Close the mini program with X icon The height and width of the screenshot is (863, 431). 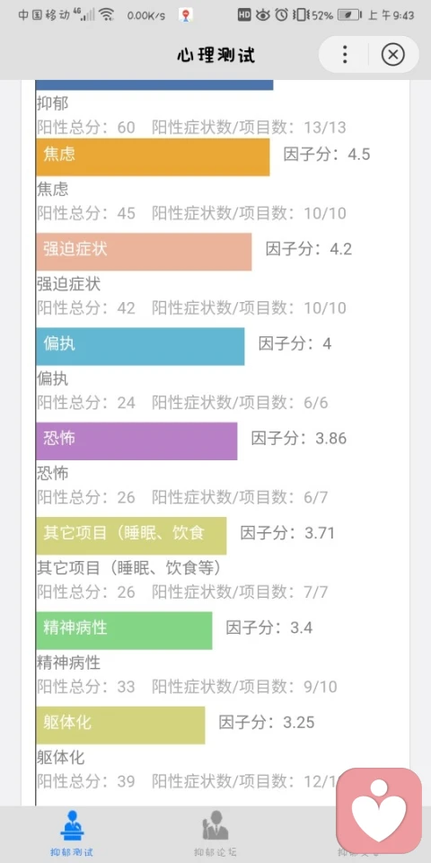pyautogui.click(x=392, y=55)
